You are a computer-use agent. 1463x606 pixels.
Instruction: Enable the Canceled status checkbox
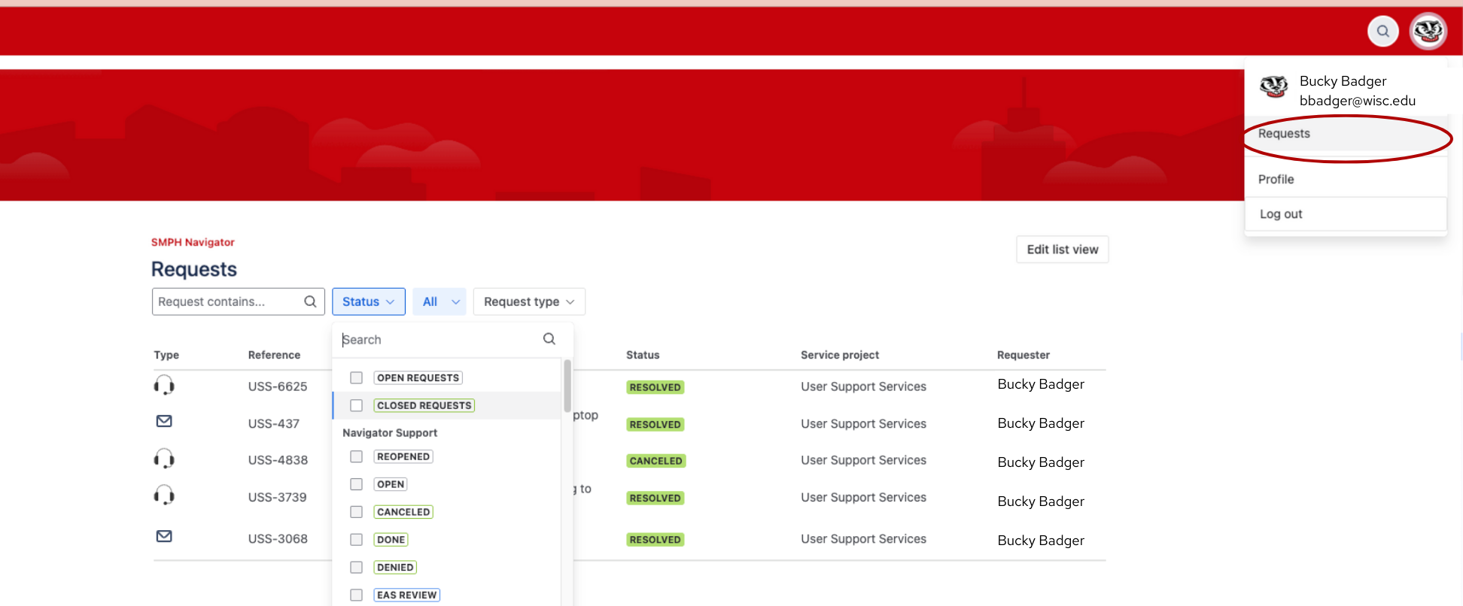pyautogui.click(x=357, y=512)
